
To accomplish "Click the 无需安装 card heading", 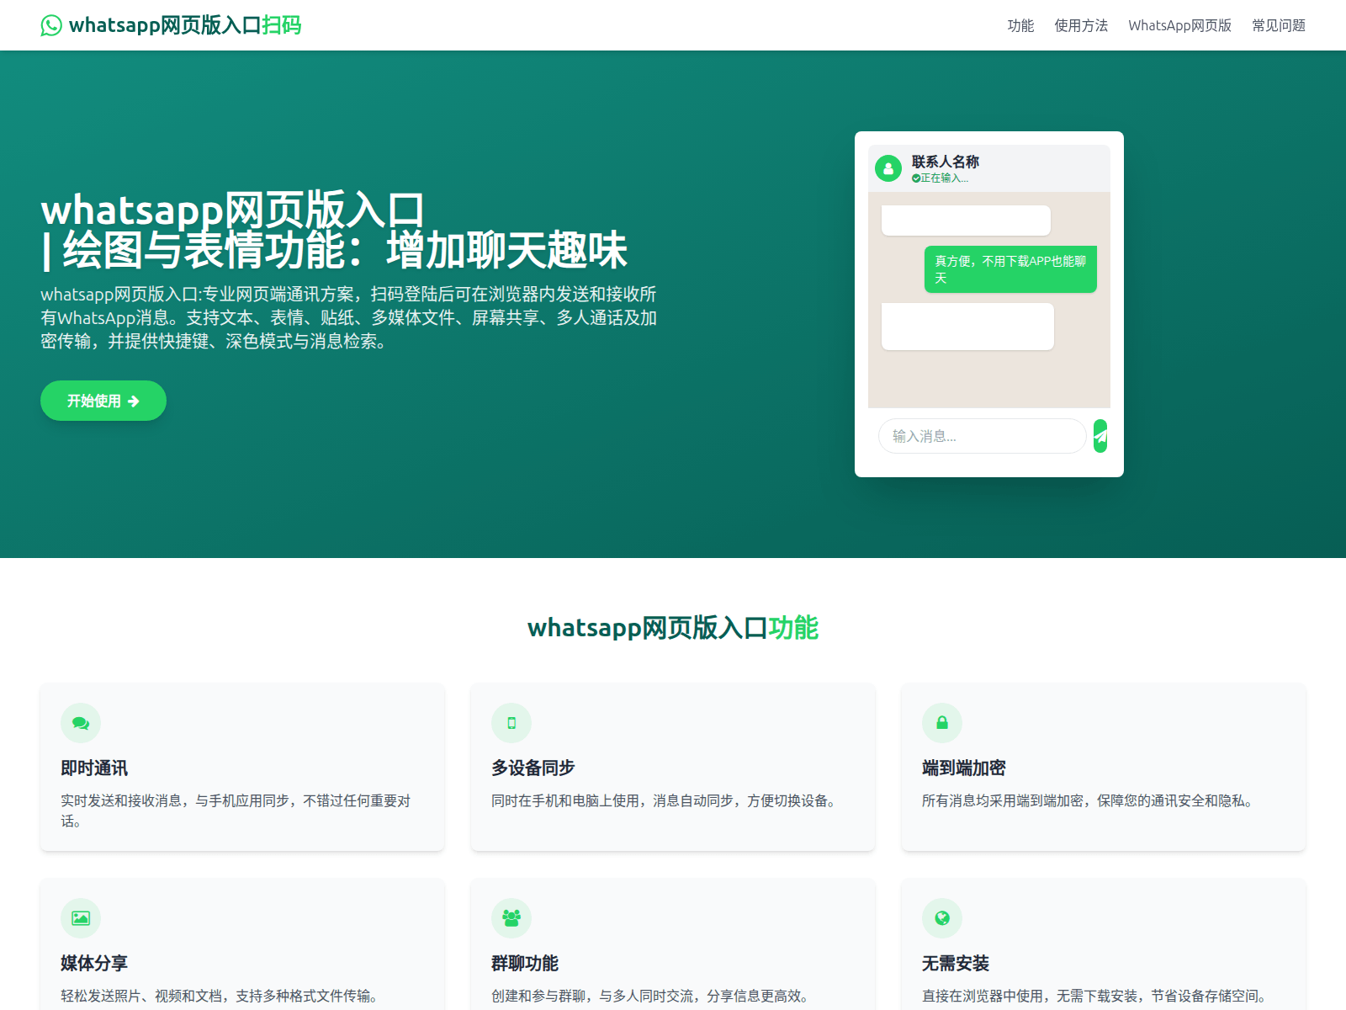I will (x=956, y=963).
